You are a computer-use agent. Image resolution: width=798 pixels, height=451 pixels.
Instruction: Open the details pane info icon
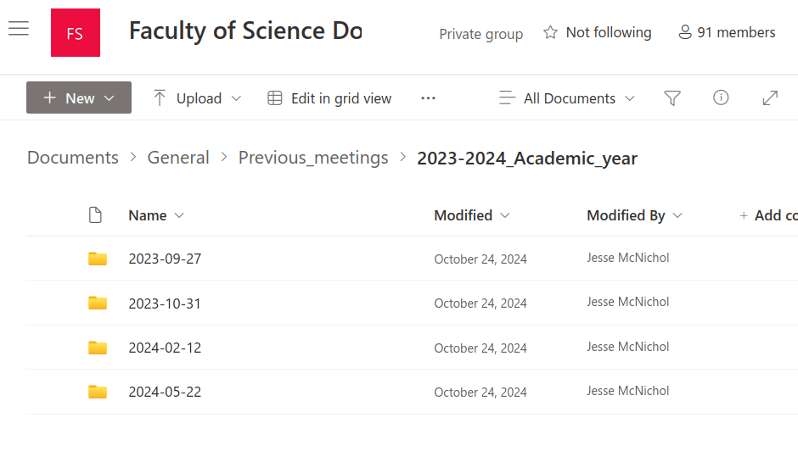(721, 98)
